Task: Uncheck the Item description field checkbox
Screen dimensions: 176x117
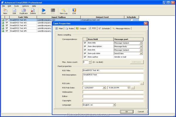Action: [85, 46]
